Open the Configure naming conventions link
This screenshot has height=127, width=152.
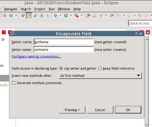point(36,56)
